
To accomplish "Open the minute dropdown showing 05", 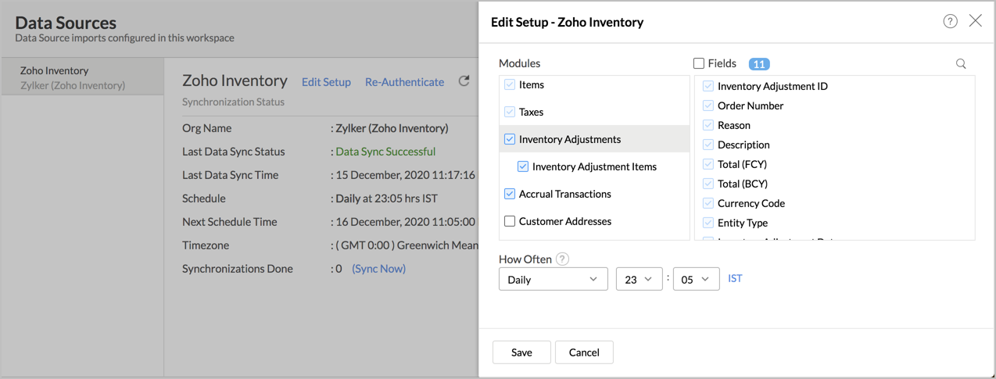I will click(697, 279).
